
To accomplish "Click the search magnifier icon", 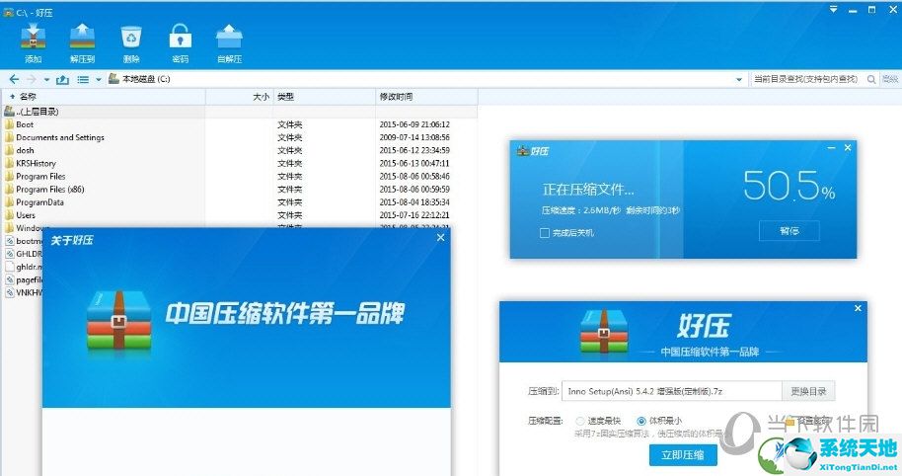I will [x=871, y=79].
